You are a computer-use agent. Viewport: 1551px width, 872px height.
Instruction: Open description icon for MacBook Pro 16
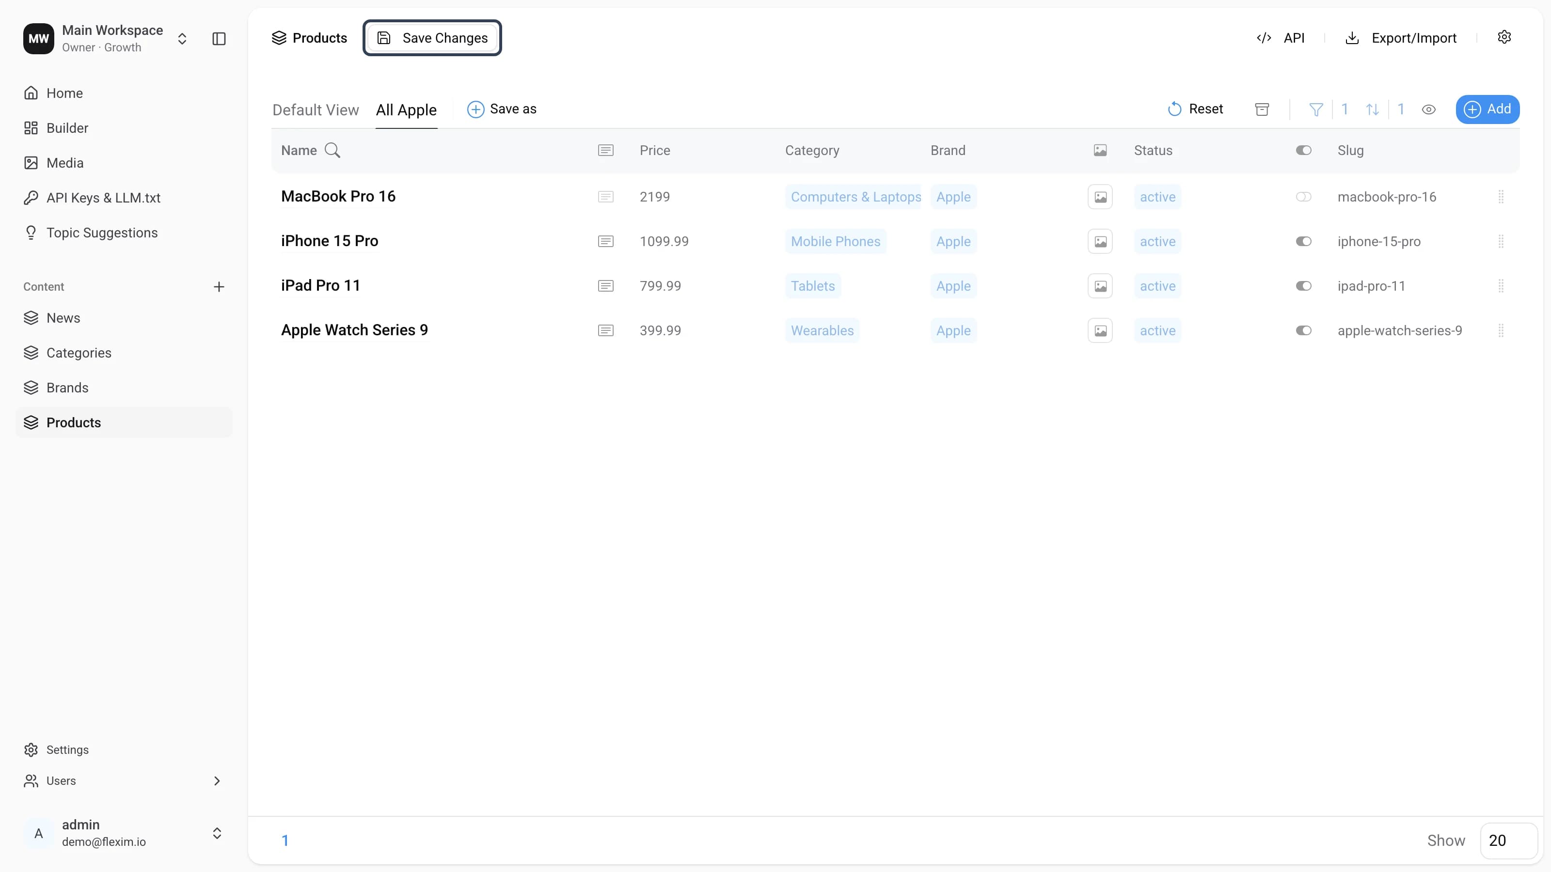(x=606, y=197)
